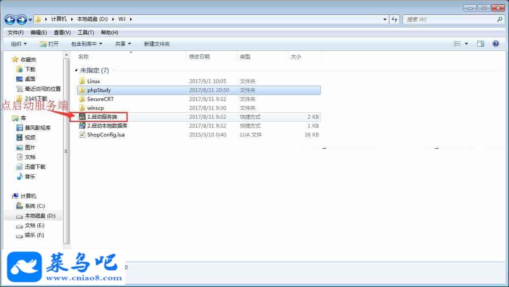This screenshot has height=287, width=509.
Task: Select 桌面 in favorites
Action: [26, 79]
